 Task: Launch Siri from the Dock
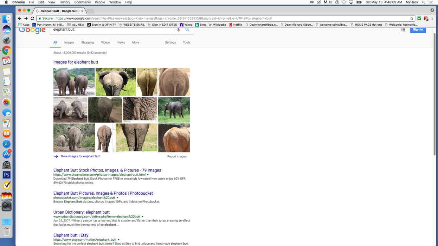click(7, 30)
